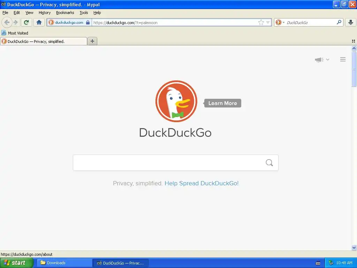Screen dimensions: 357x268
Task: Click the scrollbar down arrow
Action: pyautogui.click(x=354, y=247)
